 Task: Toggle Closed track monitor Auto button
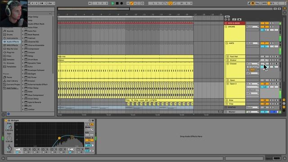(252, 70)
